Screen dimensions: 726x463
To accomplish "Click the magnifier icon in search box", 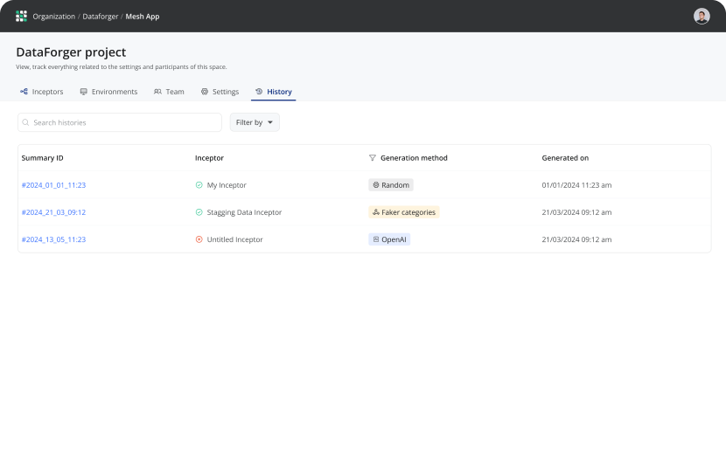I will [26, 122].
